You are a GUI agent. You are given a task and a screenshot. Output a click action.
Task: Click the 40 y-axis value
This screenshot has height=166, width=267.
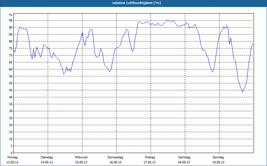[11, 97]
